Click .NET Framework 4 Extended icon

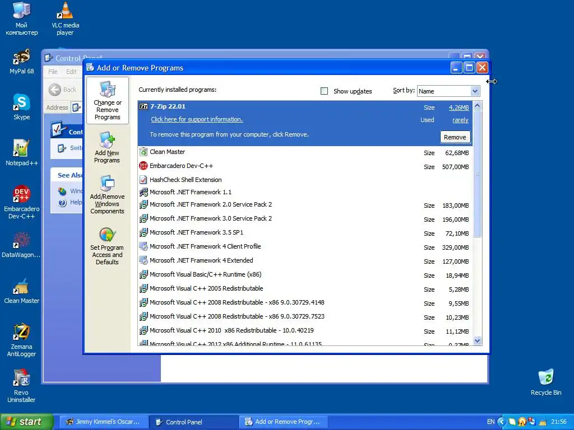[x=143, y=260]
